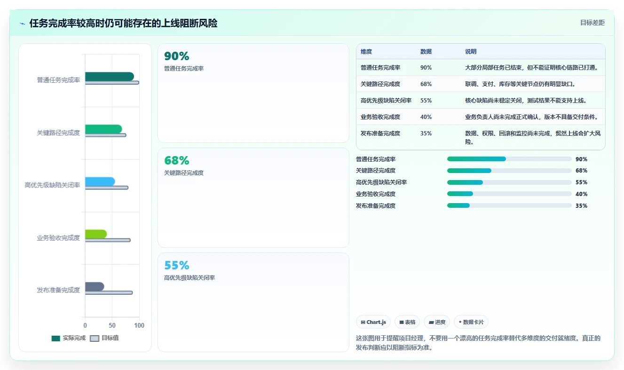Image resolution: width=624 pixels, height=370 pixels.
Task: Click the 高优先级缺陷关闭率 55% progress bar
Action: (509, 182)
